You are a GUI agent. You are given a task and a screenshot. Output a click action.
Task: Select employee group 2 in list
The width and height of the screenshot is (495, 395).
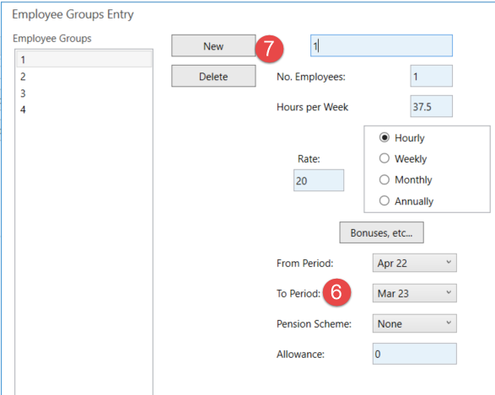84,77
